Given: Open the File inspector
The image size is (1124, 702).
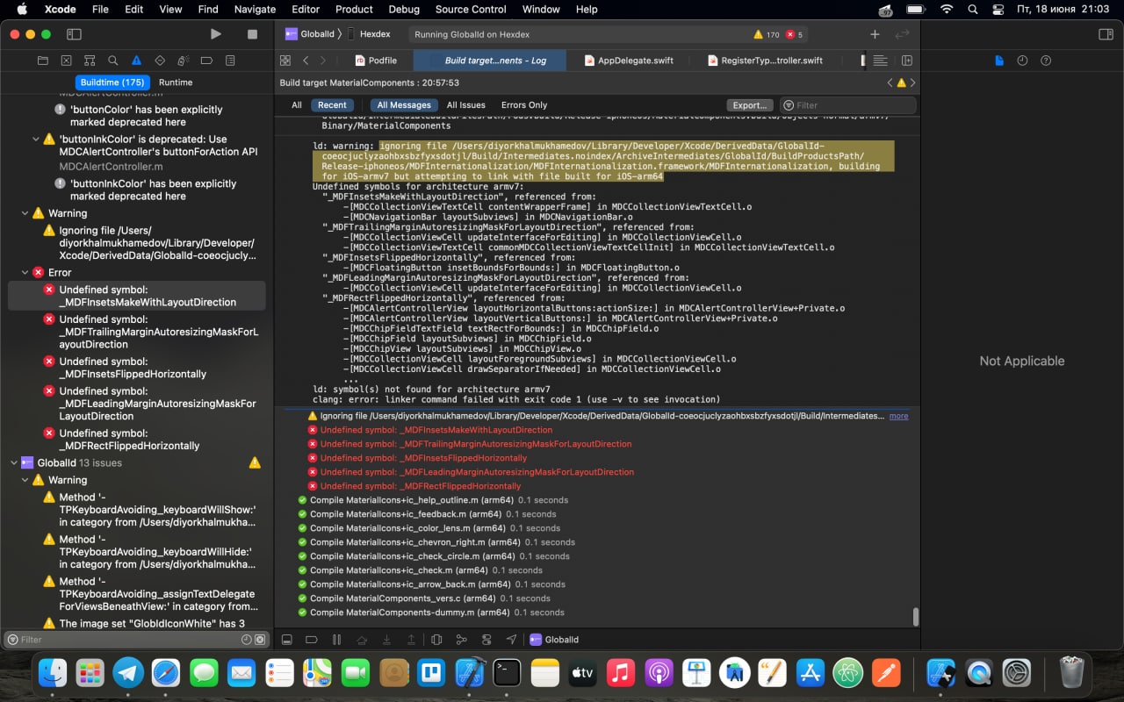Looking at the screenshot, I should (x=998, y=61).
